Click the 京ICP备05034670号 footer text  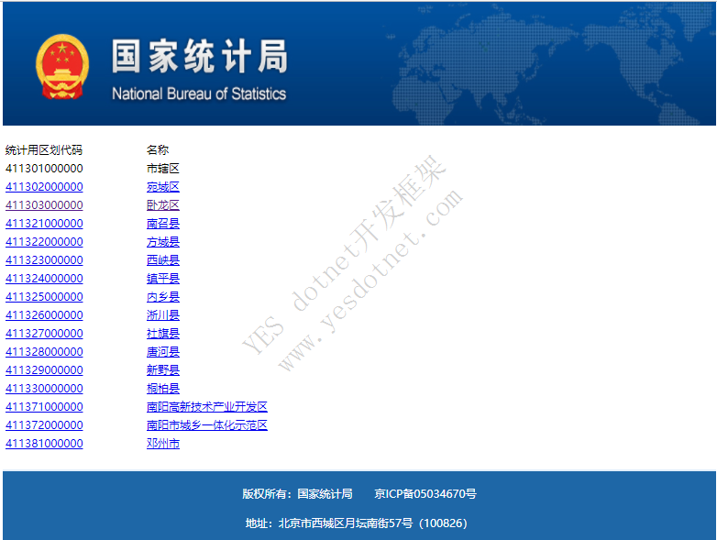425,494
